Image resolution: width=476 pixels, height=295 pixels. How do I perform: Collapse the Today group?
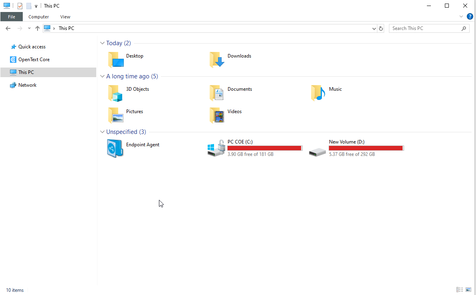[102, 43]
